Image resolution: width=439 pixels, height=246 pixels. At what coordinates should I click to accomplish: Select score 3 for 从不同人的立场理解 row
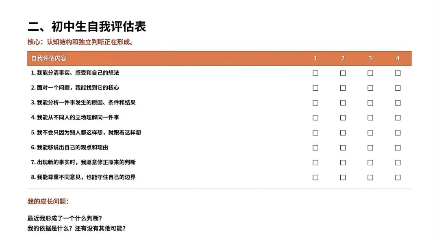click(x=370, y=118)
